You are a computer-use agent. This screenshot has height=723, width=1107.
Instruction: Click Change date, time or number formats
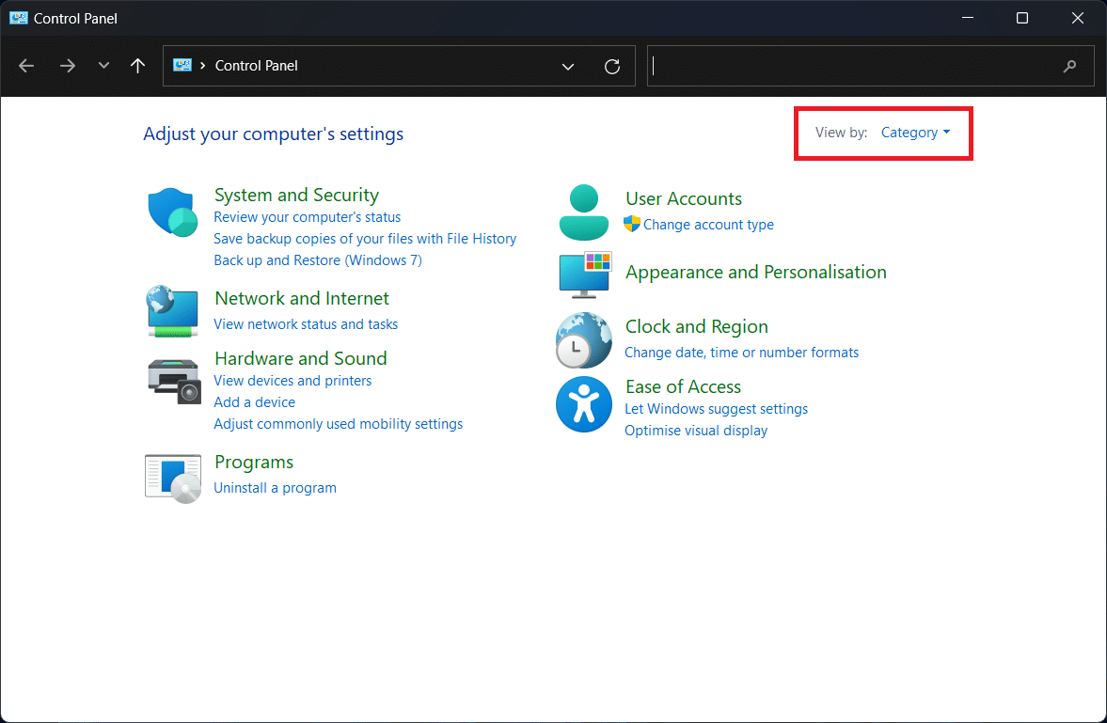point(741,353)
